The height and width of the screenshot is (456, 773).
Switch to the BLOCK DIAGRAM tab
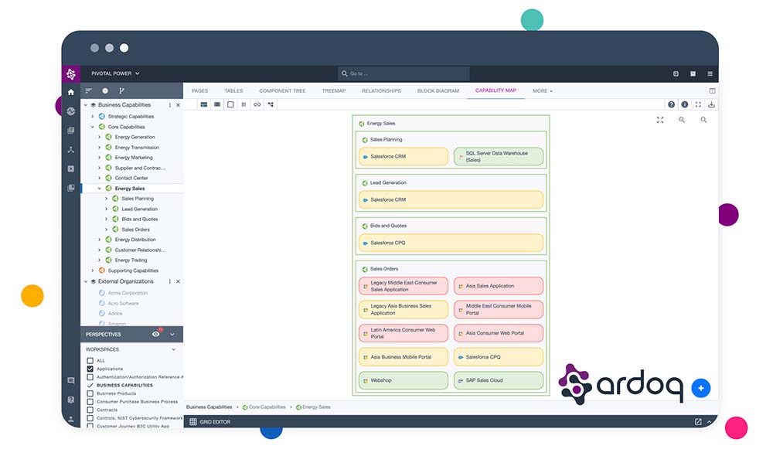(438, 91)
